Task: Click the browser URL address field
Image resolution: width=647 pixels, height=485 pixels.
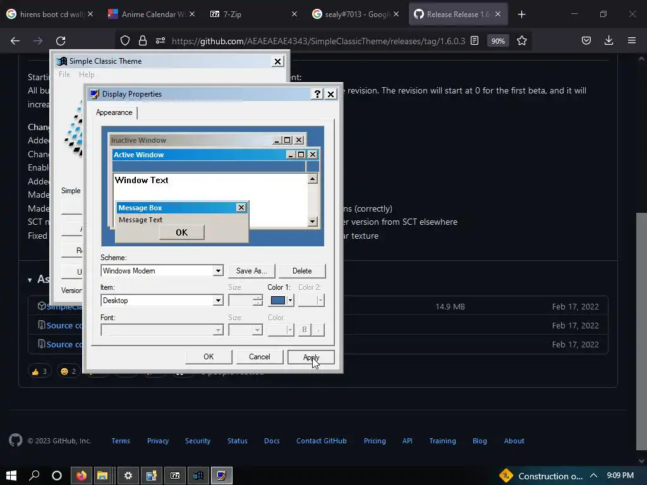Action: (x=318, y=41)
